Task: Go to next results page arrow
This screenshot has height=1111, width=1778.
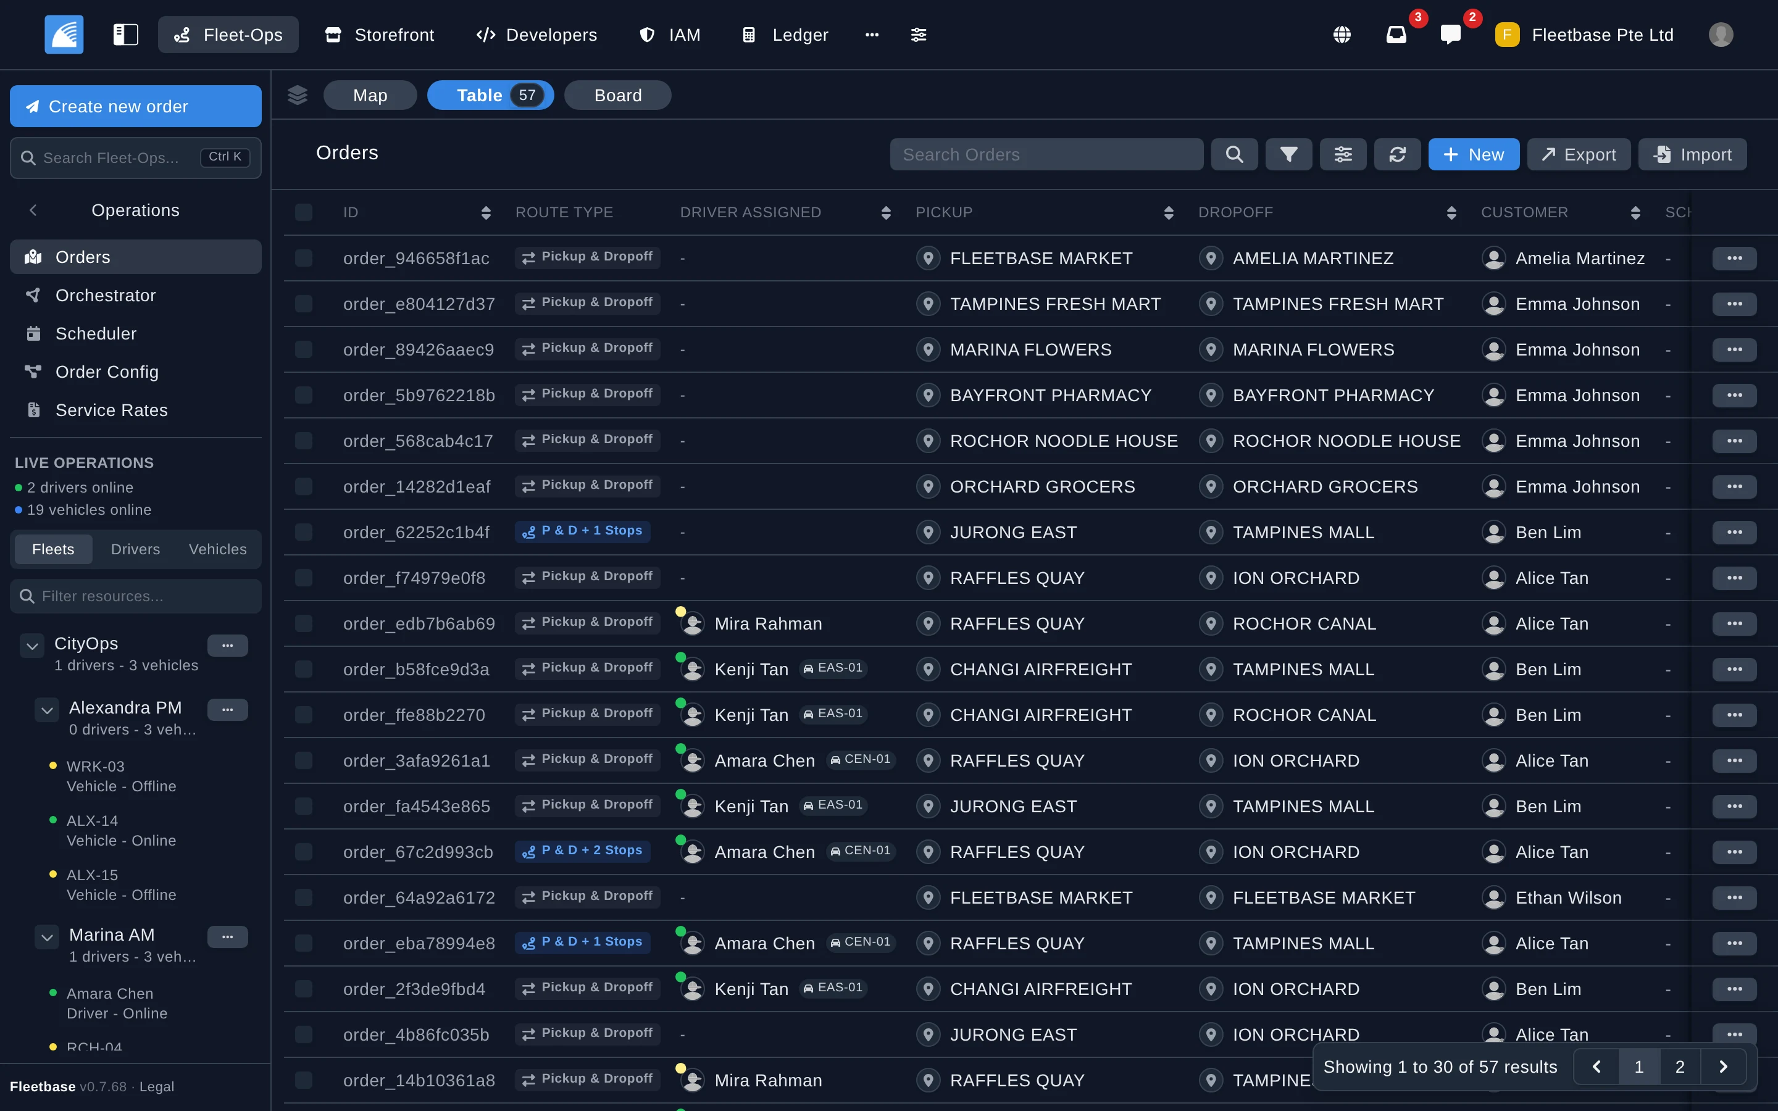Action: coord(1723,1067)
